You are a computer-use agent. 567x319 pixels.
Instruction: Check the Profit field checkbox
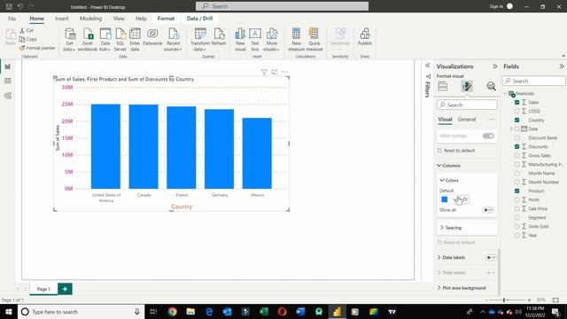click(517, 199)
